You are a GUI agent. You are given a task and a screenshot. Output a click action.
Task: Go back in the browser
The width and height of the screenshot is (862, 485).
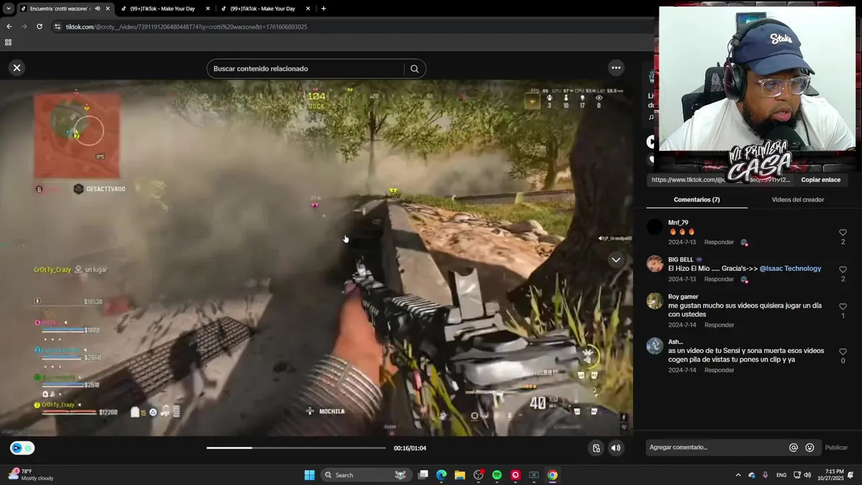point(9,27)
